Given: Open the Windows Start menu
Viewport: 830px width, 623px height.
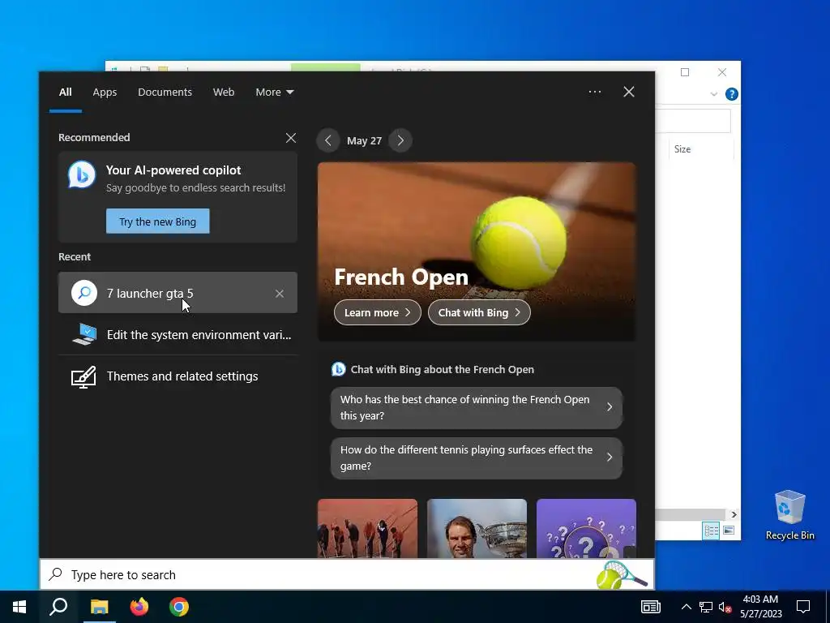Looking at the screenshot, I should pyautogui.click(x=19, y=607).
